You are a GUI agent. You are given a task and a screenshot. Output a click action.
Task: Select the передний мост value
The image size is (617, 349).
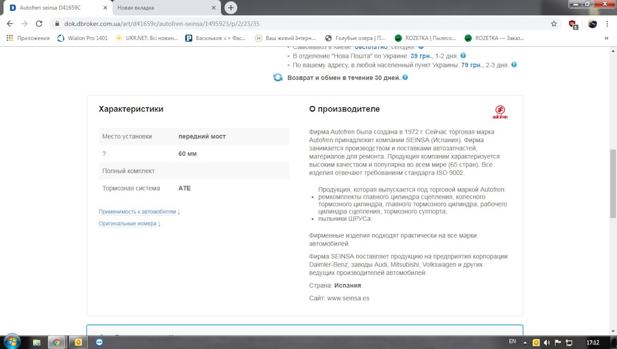point(202,136)
